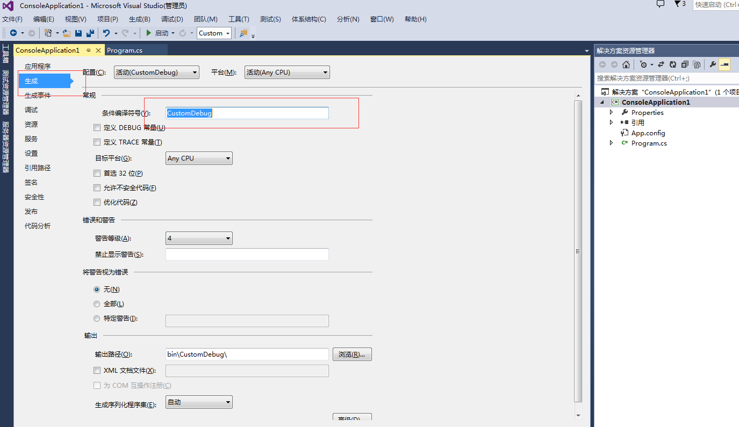Screen dimensions: 739x427
Task: Select the Specific warnings (特定警告) radio button
Action: click(97, 319)
